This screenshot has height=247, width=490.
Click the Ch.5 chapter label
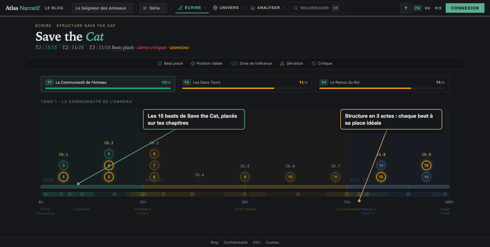tap(245, 166)
